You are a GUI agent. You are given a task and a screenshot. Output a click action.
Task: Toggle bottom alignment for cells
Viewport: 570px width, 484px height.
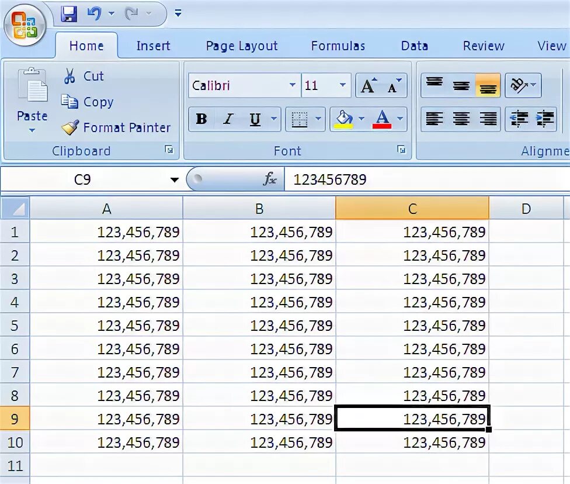click(488, 85)
